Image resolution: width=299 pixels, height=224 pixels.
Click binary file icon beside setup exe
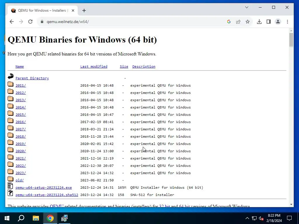[x=10, y=186]
